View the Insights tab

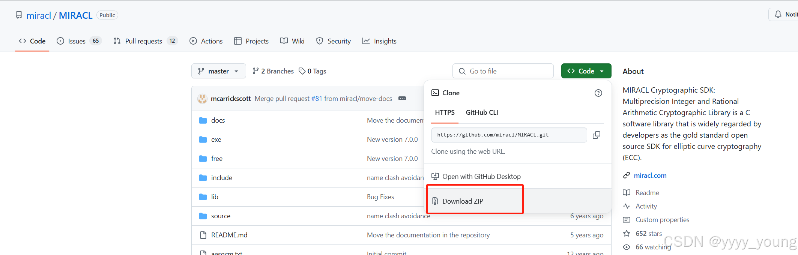(379, 41)
